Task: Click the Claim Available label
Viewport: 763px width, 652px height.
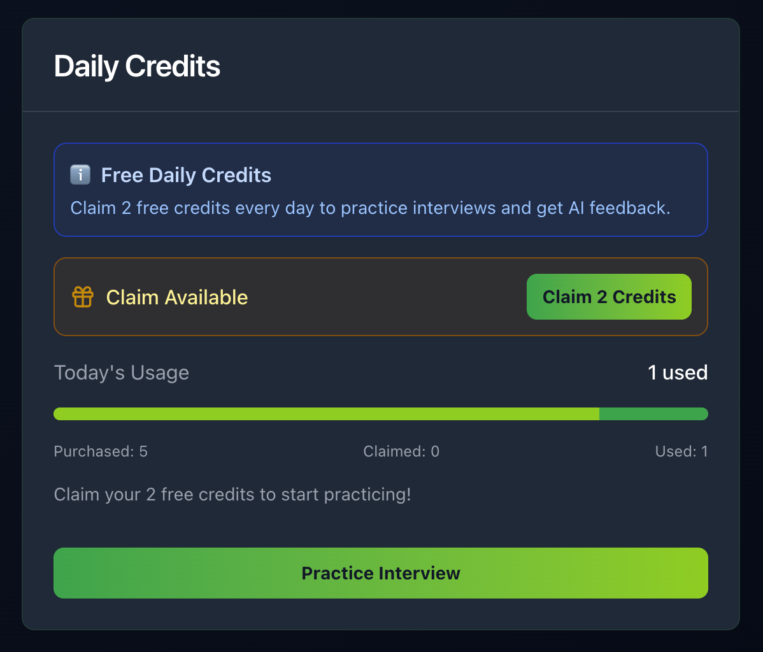Action: tap(176, 297)
